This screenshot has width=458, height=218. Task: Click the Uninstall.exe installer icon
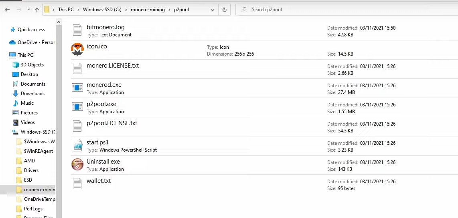point(77,165)
